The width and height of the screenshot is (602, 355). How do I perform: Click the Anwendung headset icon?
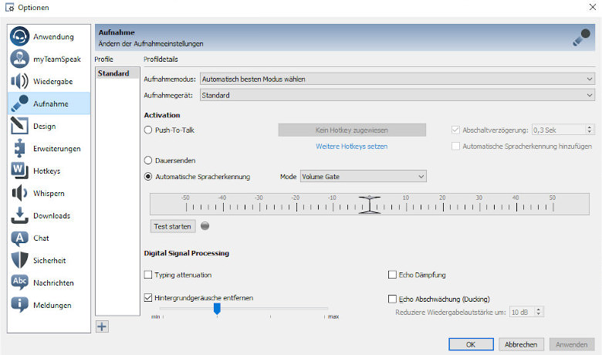point(19,36)
